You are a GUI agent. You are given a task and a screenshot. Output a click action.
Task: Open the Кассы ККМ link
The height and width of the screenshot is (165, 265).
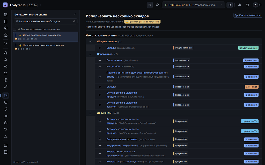point(113,67)
